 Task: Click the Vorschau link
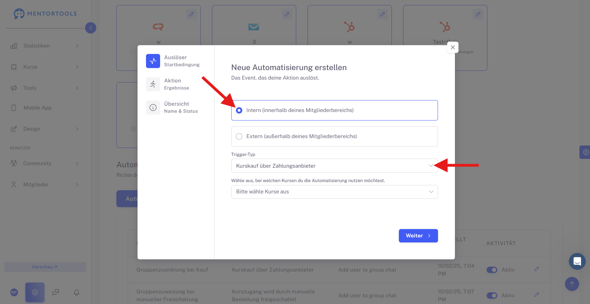click(45, 267)
